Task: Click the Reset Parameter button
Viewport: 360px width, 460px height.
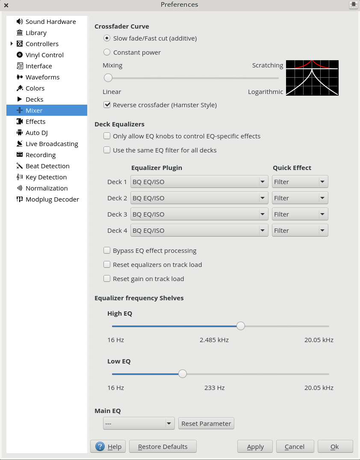Action: pos(206,424)
